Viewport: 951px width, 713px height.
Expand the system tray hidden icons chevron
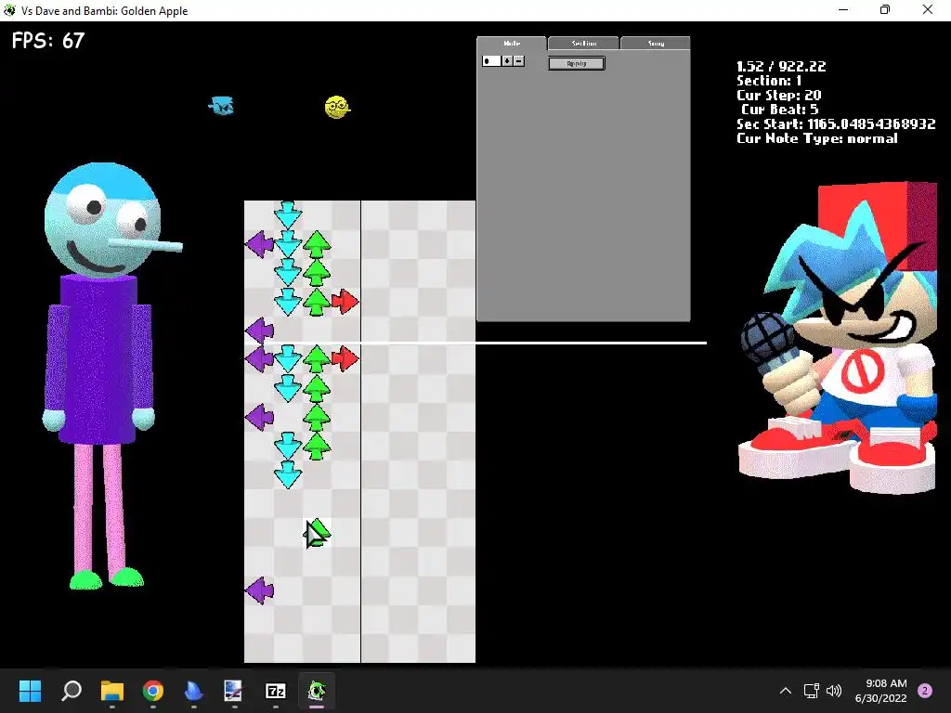[x=786, y=691]
